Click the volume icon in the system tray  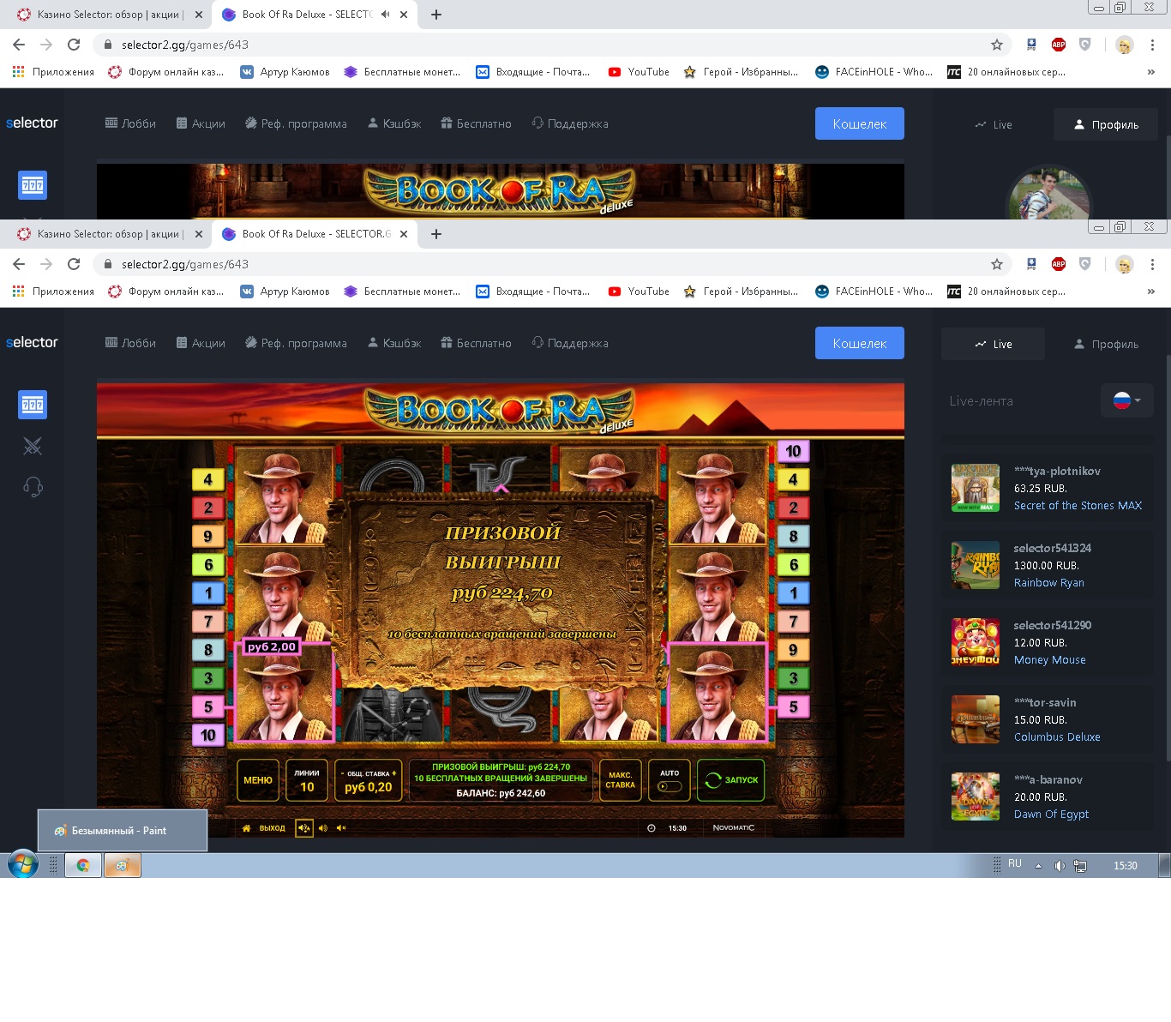(x=1060, y=866)
